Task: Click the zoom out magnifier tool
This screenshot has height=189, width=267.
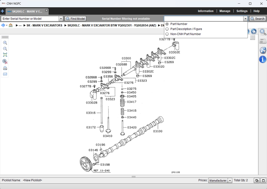Action: (x=5, y=49)
